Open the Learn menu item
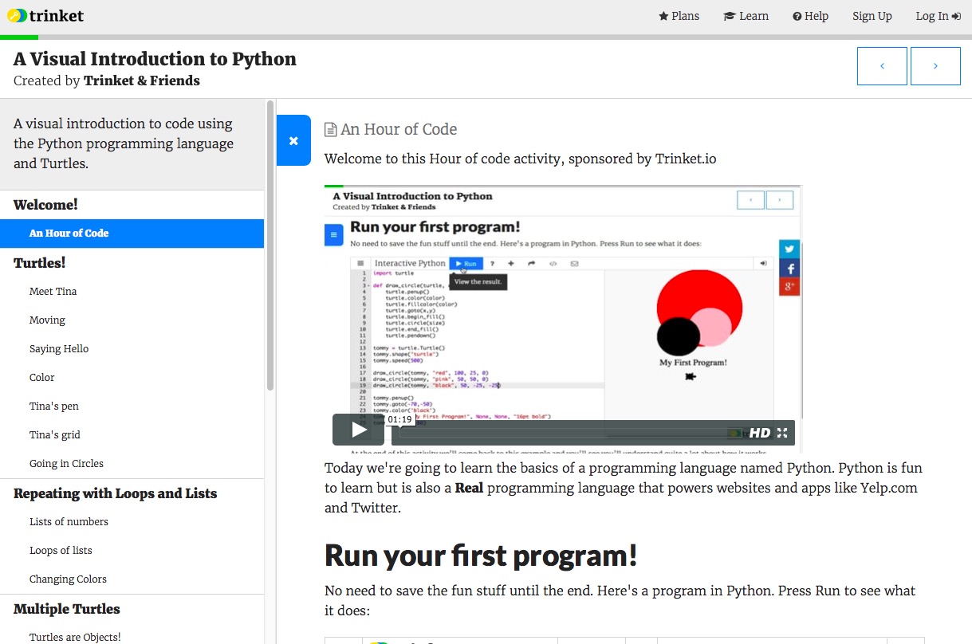The image size is (972, 644). tap(746, 16)
